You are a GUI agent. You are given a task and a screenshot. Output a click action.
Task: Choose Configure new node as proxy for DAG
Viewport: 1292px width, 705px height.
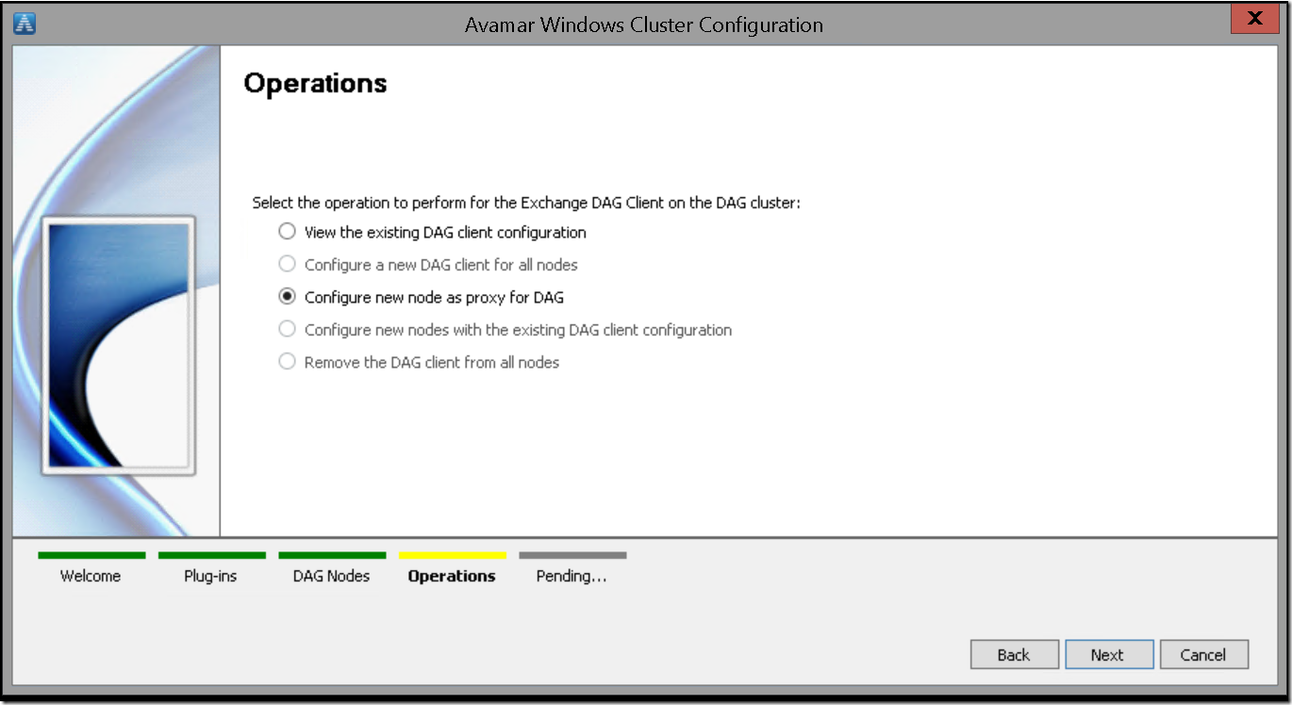pos(422,297)
